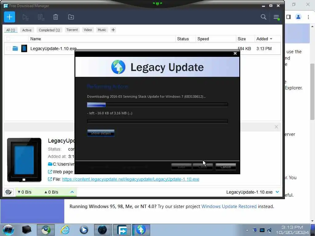Show hidden system tray icons
The width and height of the screenshot is (315, 236).
coord(247,230)
